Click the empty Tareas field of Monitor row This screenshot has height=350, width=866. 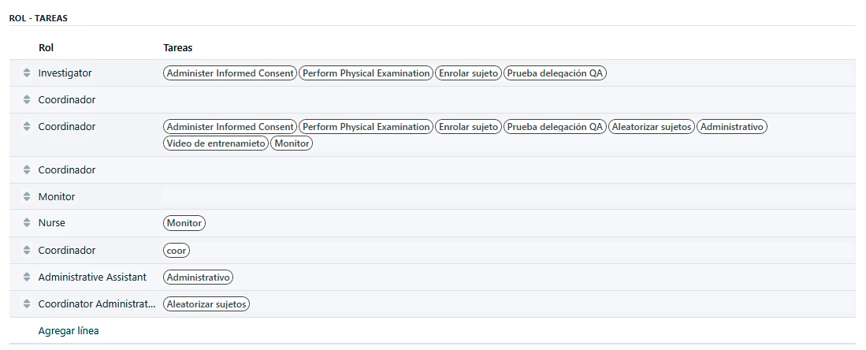coord(473,197)
